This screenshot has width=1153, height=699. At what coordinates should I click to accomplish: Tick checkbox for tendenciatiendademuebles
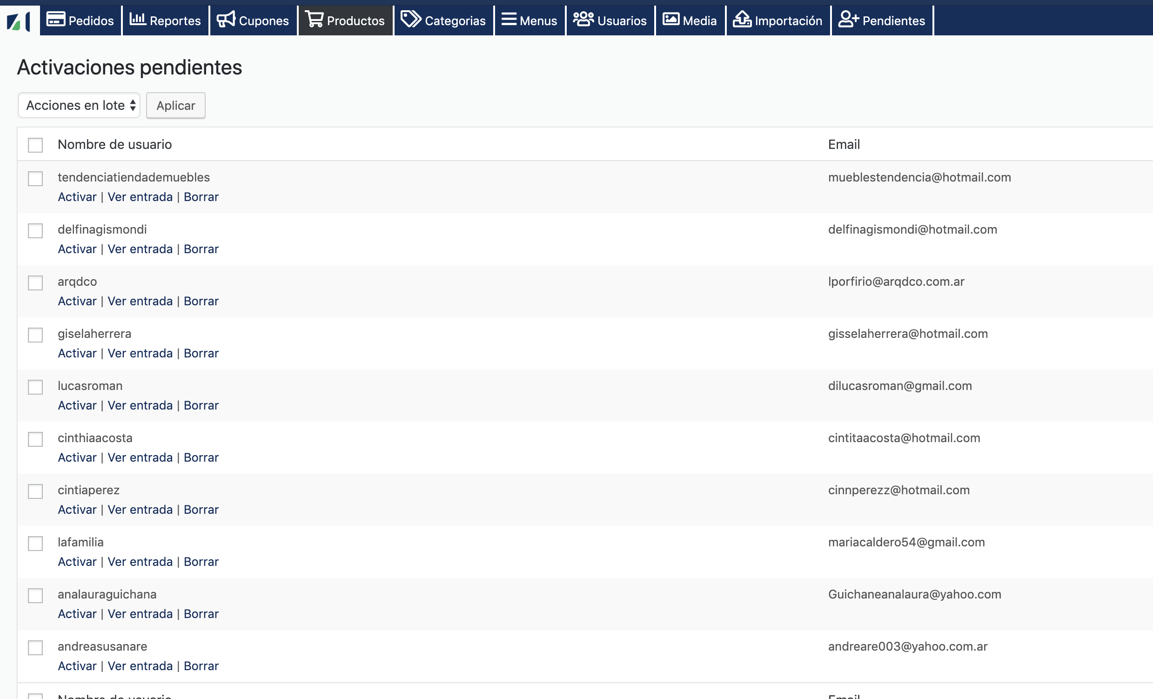click(x=35, y=178)
